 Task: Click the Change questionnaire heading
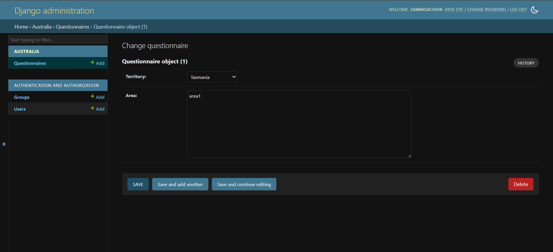click(155, 46)
